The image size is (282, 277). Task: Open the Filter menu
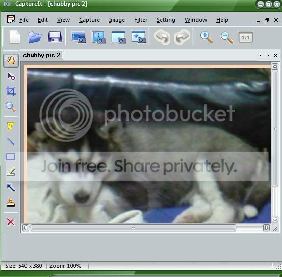pos(141,20)
